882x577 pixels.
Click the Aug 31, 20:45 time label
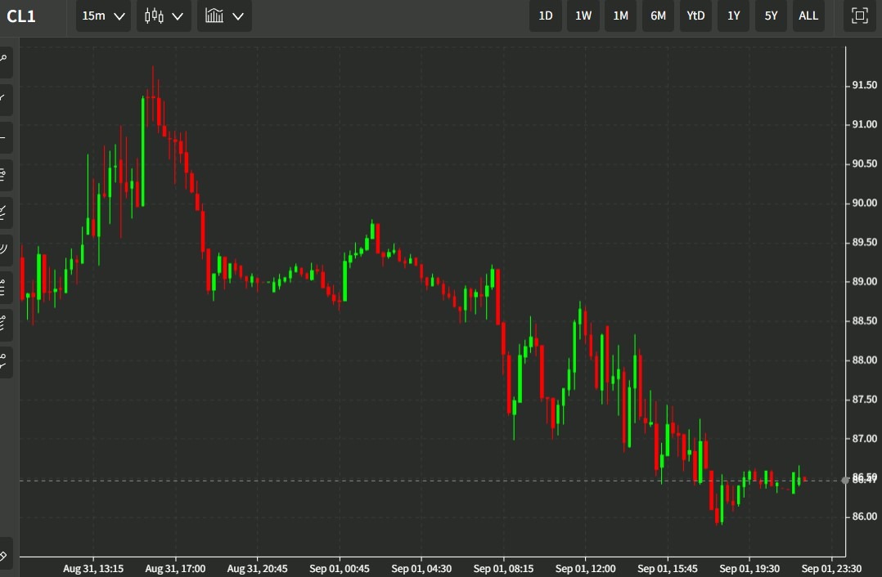click(258, 569)
